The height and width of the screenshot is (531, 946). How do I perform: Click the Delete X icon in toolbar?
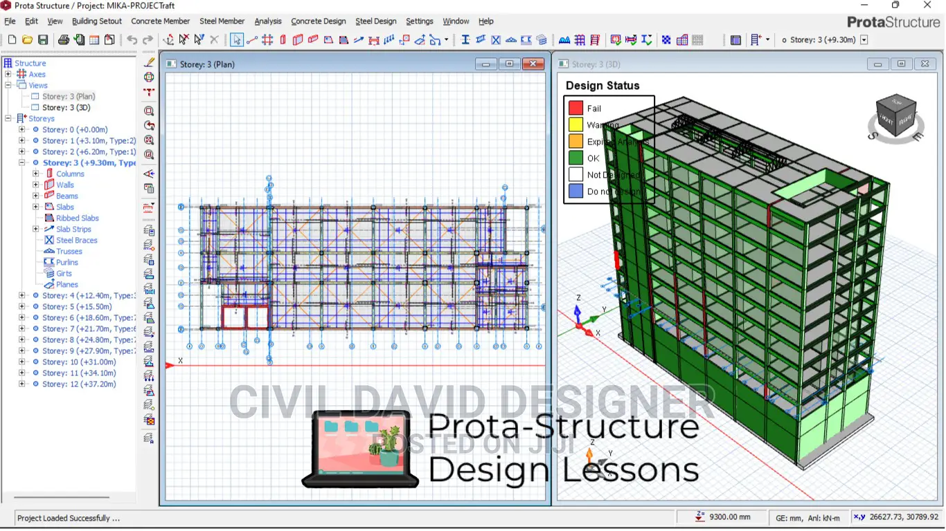click(x=214, y=40)
